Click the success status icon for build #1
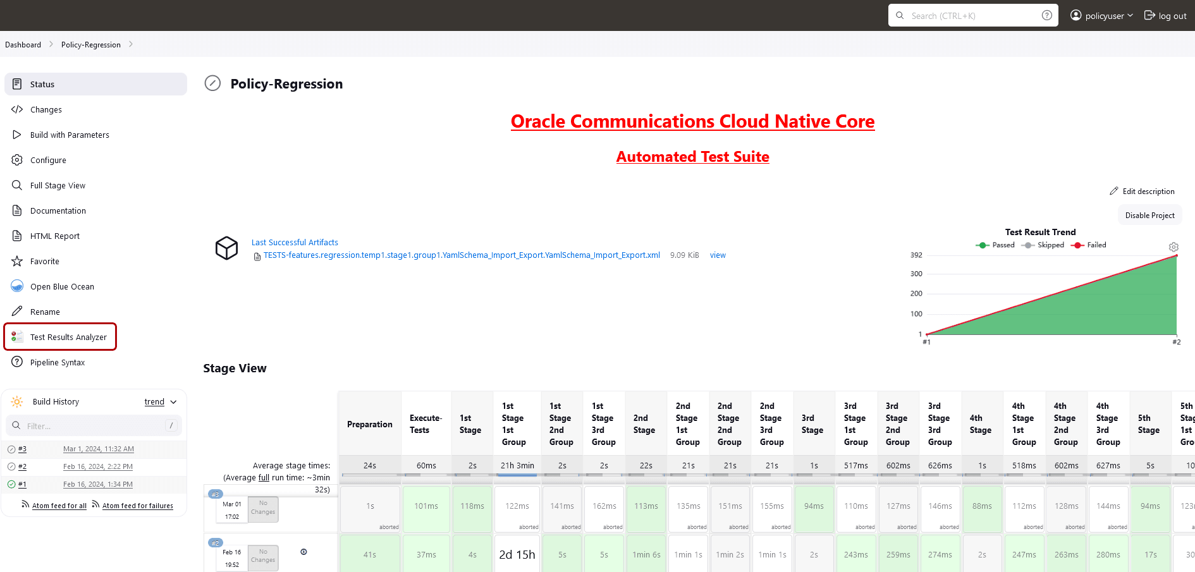This screenshot has height=572, width=1195. (x=11, y=485)
